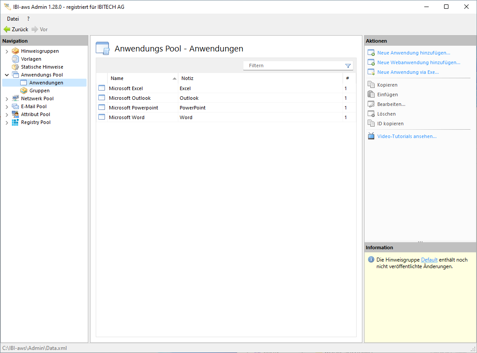477x353 pixels.
Task: Select the Microsoft Outlook row
Action: pyautogui.click(x=130, y=98)
